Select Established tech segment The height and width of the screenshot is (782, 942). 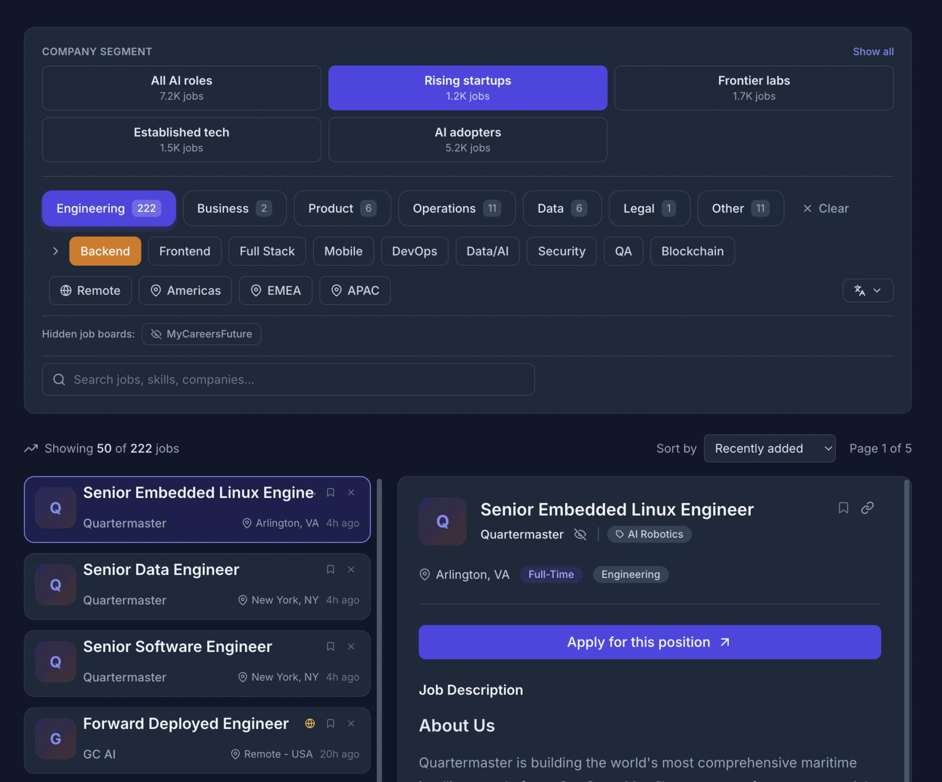click(x=181, y=139)
